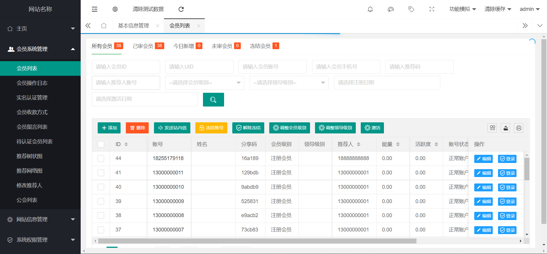Sort by 能量 column arrows
547x254 pixels.
tap(398, 144)
